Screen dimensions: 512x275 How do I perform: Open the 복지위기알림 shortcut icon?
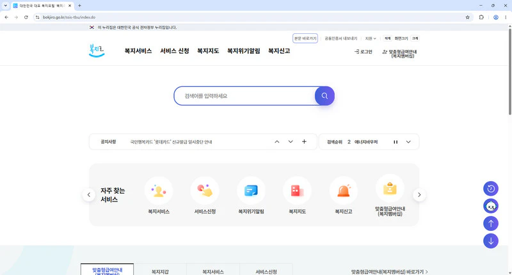coord(251,191)
